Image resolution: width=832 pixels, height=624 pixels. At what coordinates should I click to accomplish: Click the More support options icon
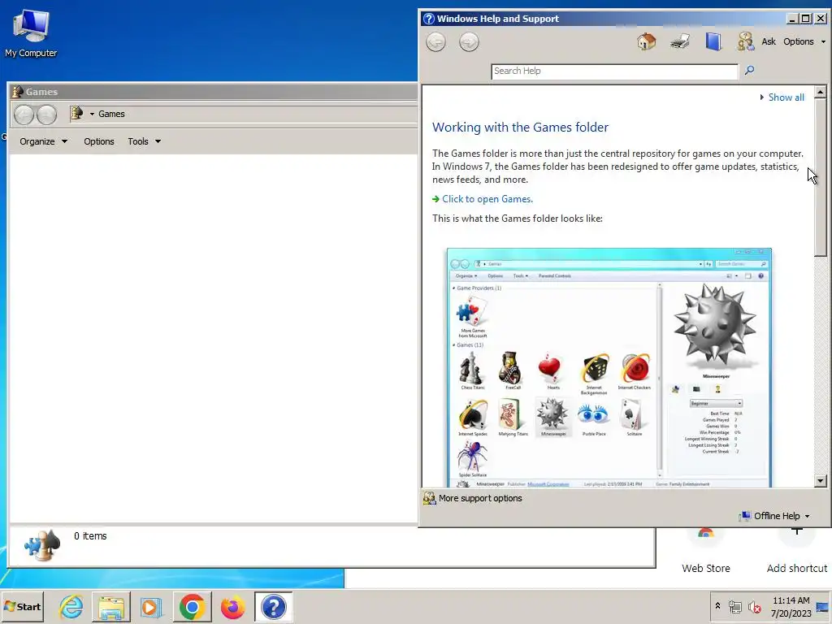429,498
